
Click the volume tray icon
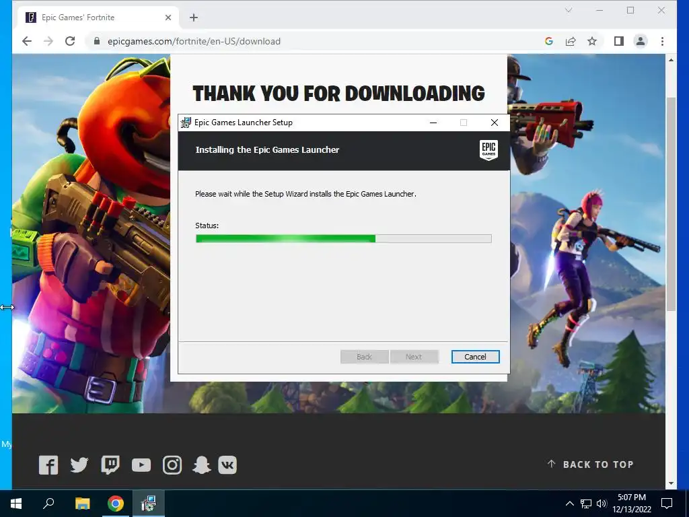(602, 504)
